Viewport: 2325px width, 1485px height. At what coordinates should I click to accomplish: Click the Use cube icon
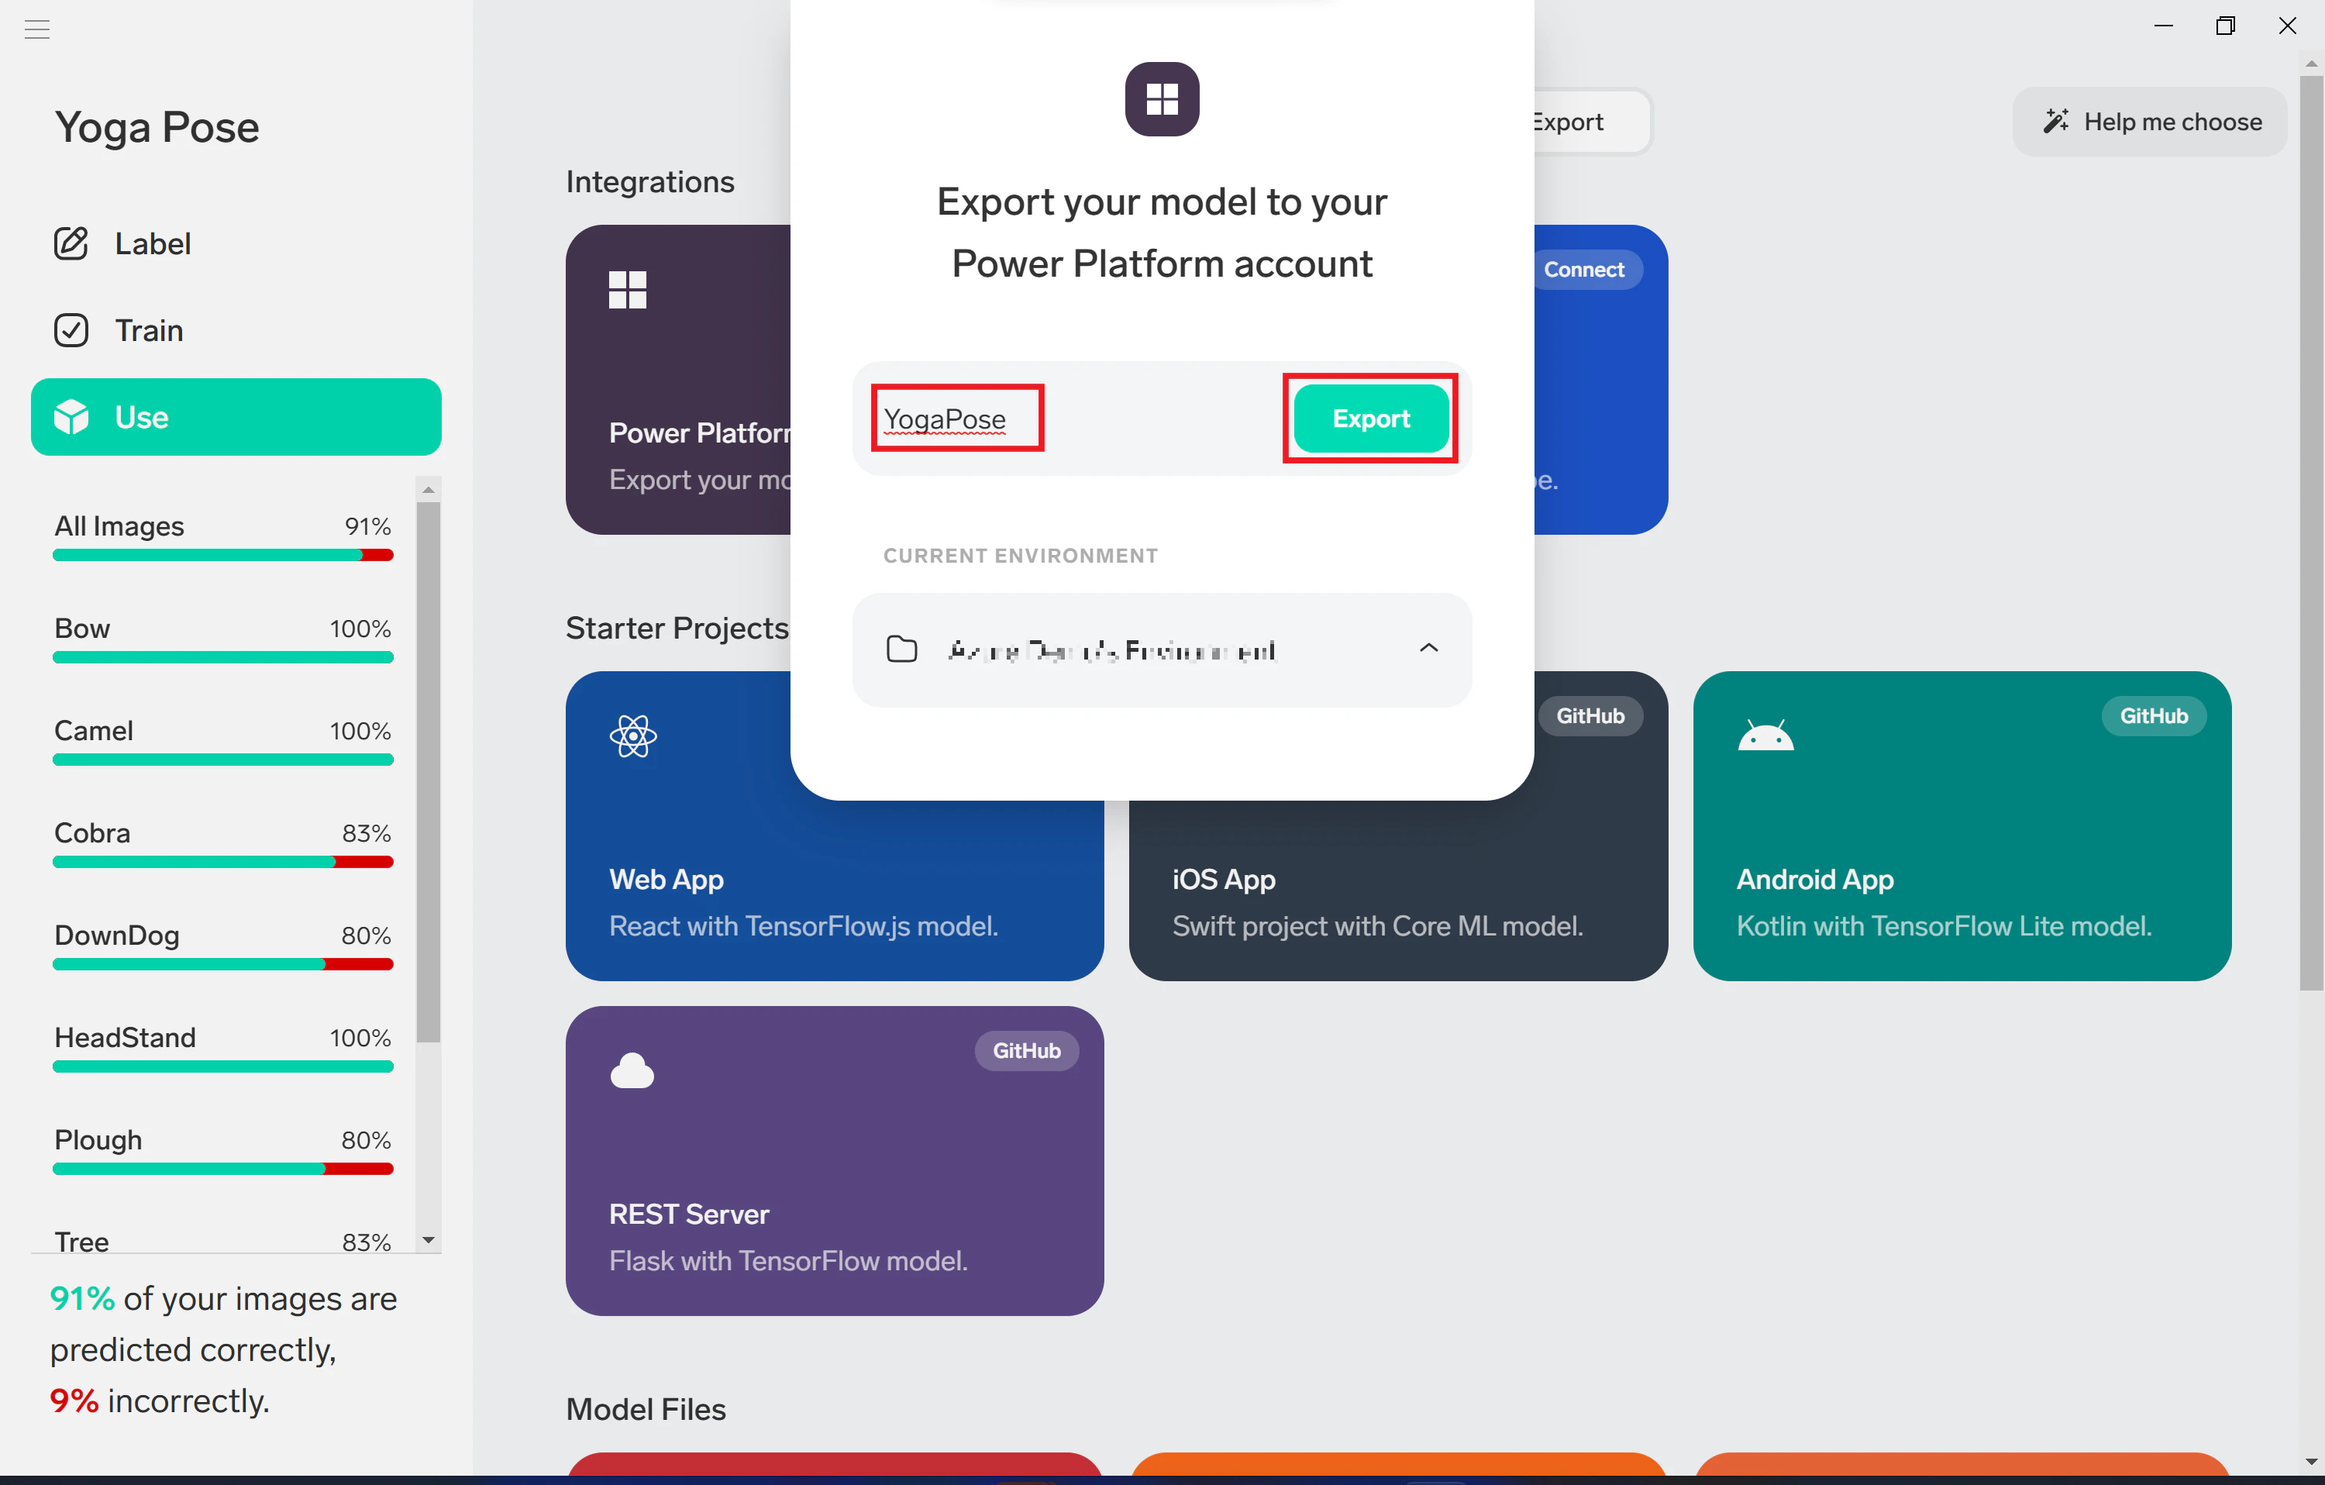pyautogui.click(x=71, y=417)
